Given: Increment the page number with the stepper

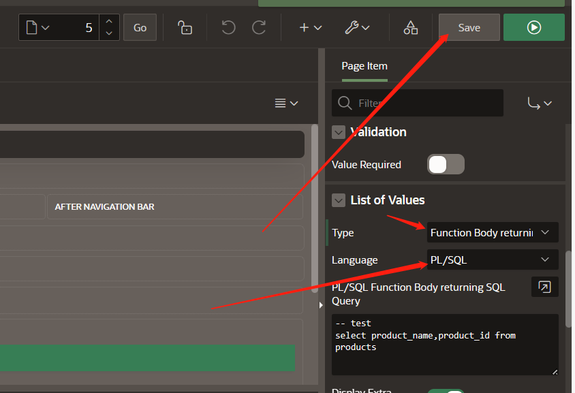Looking at the screenshot, I should (109, 22).
